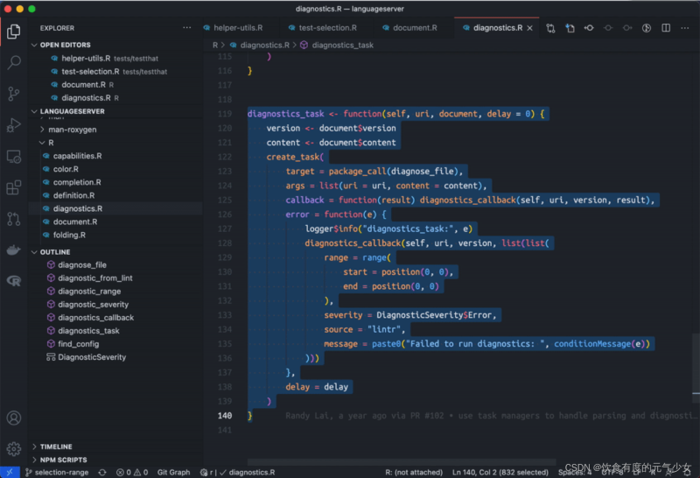The height and width of the screenshot is (478, 700).
Task: Open the R extension sidebar icon
Action: tap(14, 281)
